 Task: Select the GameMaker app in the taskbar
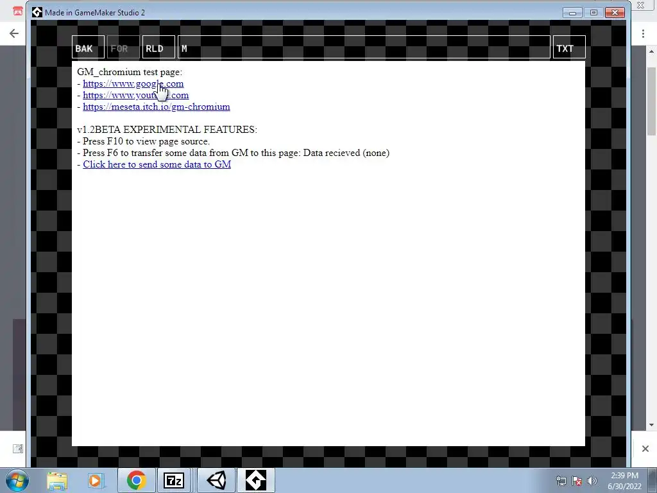(x=256, y=480)
